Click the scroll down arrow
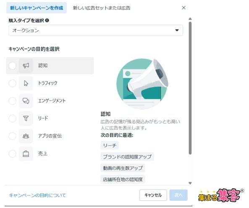Screen dimensions: 249x208 (190, 183)
